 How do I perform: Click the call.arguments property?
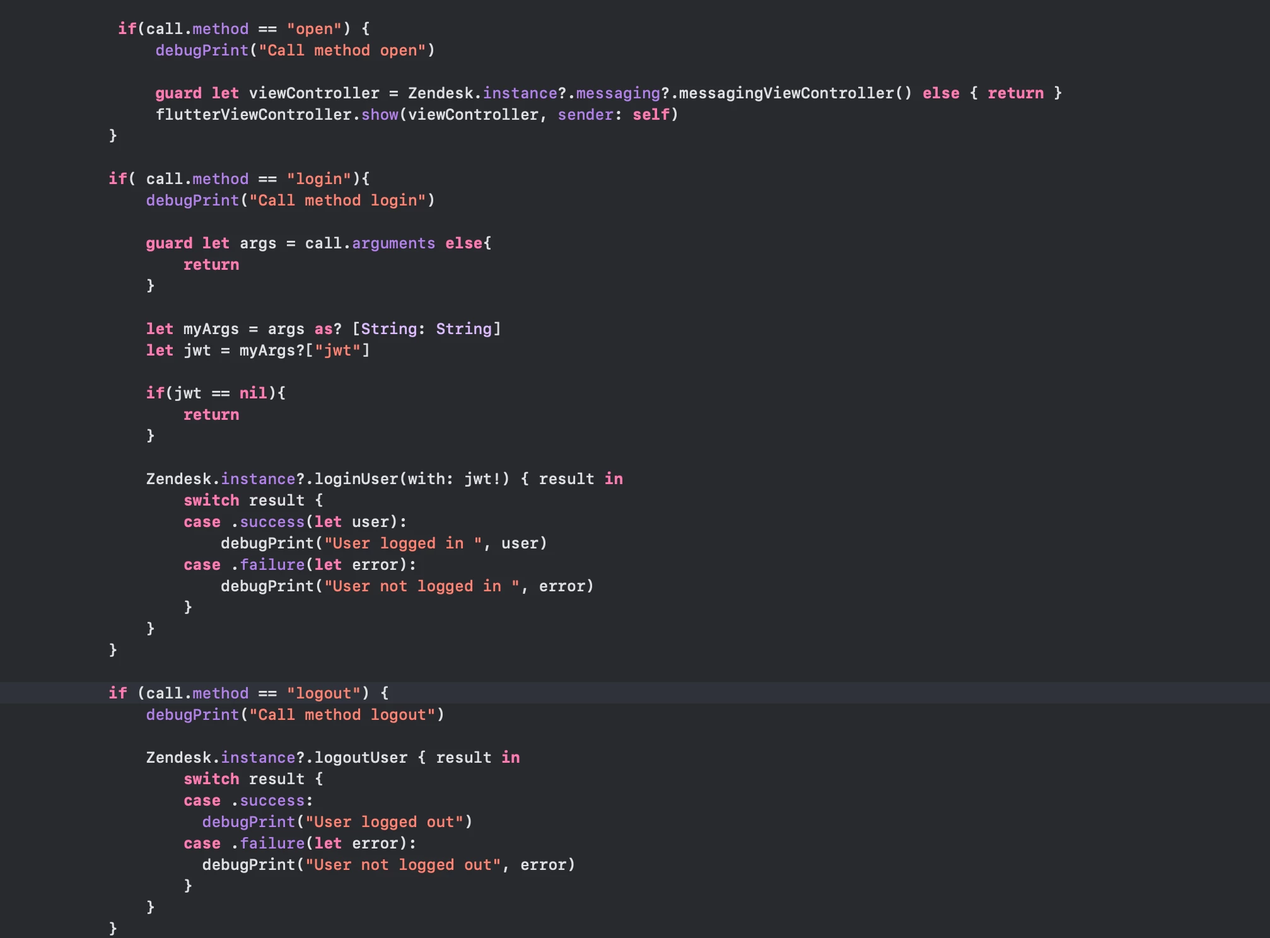tap(393, 243)
